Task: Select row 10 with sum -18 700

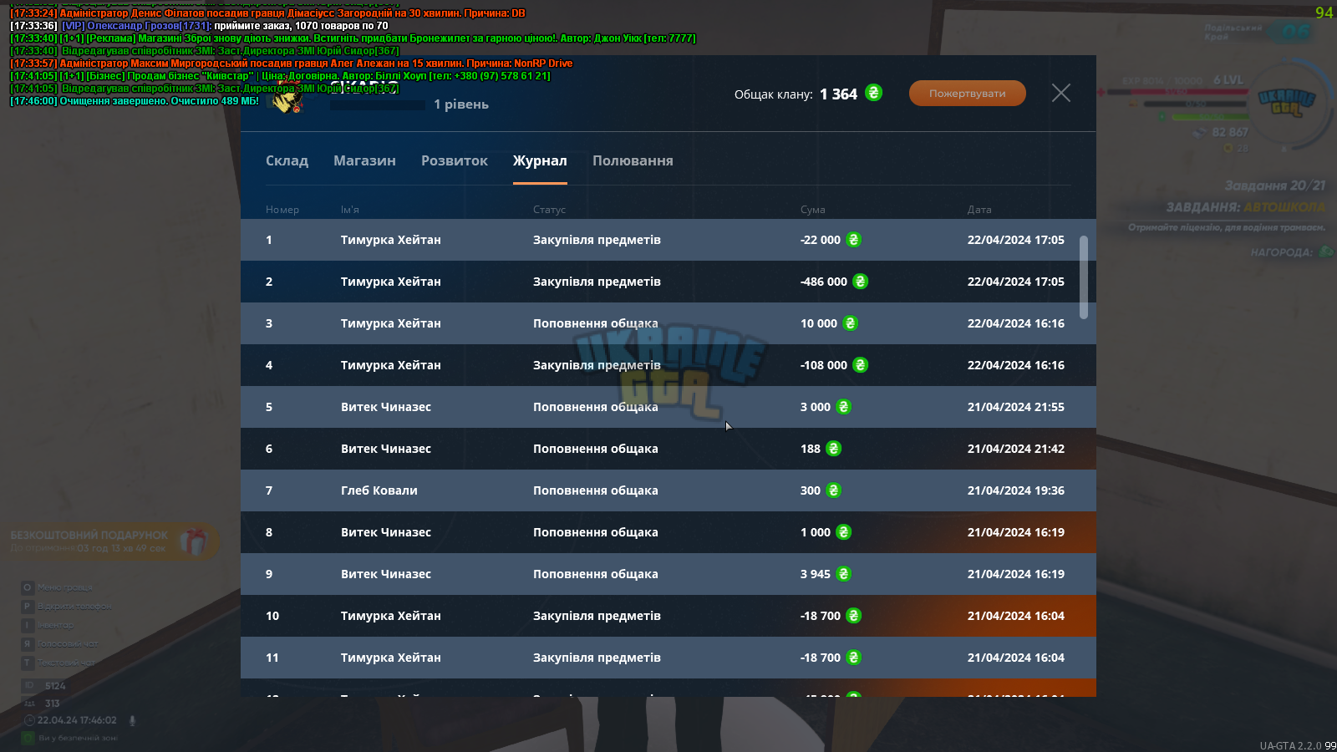Action: pyautogui.click(x=668, y=616)
